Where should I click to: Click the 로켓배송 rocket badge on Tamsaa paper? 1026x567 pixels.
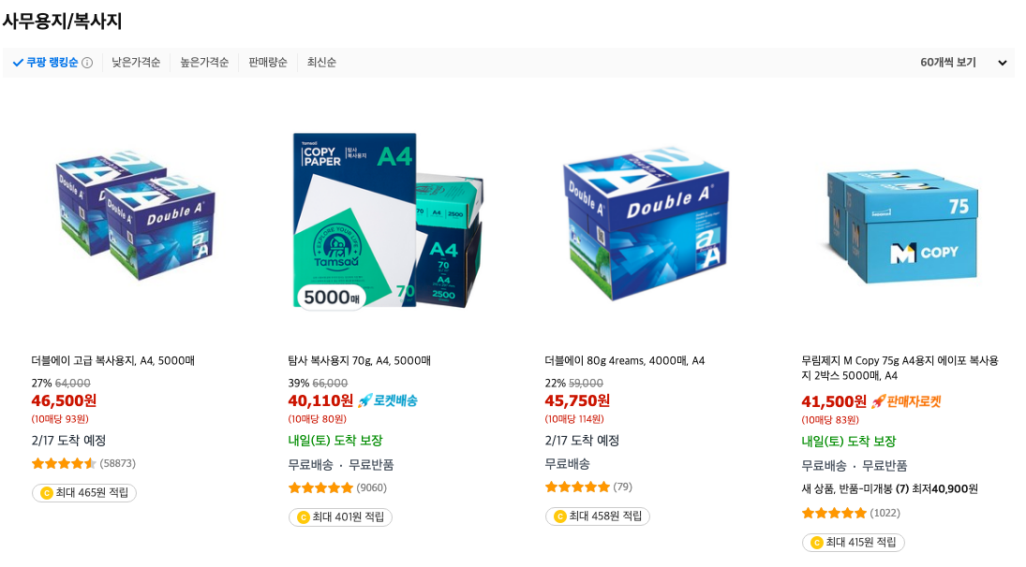coord(387,400)
